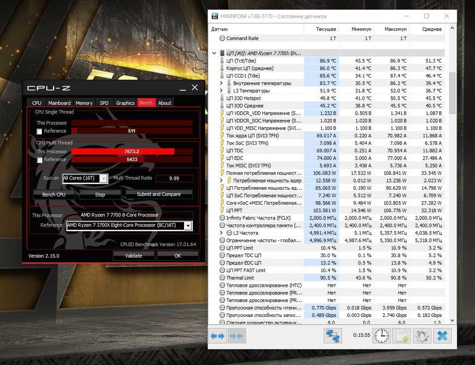This screenshot has width=475, height=365.
Task: Click circle icon beside Предел TDC ЦП row
Action: 222,256
